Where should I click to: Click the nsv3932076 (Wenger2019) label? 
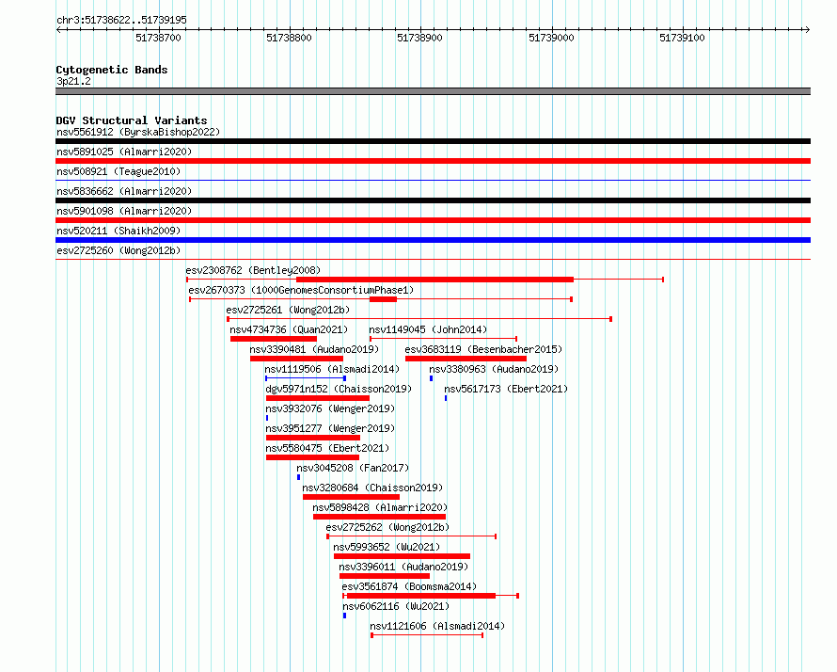tap(330, 408)
